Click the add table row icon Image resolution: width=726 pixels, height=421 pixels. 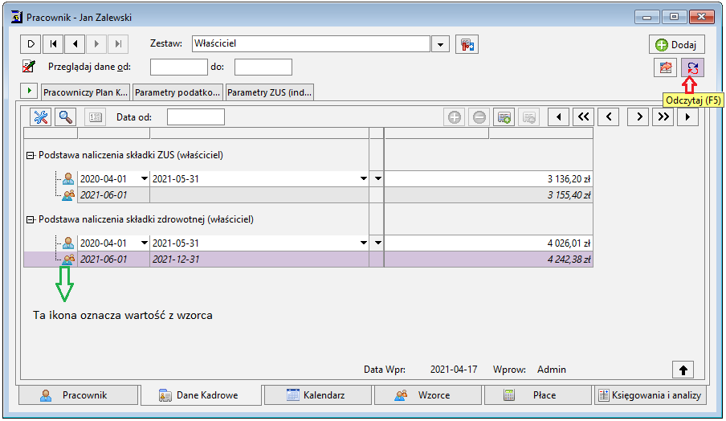pos(504,117)
